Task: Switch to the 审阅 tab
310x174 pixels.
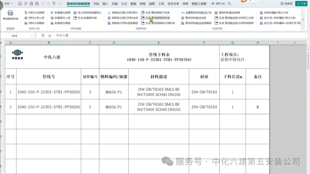Action: pyautogui.click(x=143, y=3)
